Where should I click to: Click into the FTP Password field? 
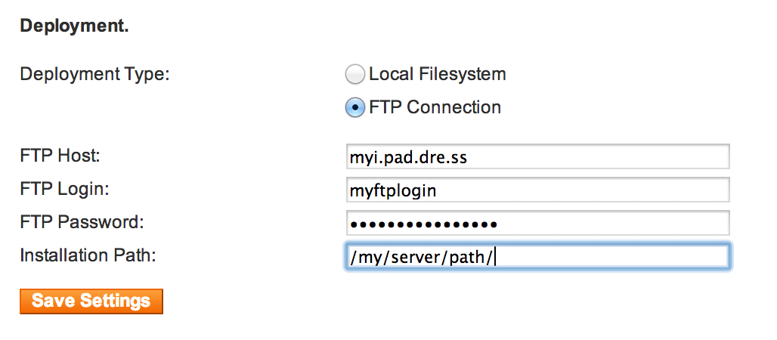537,223
